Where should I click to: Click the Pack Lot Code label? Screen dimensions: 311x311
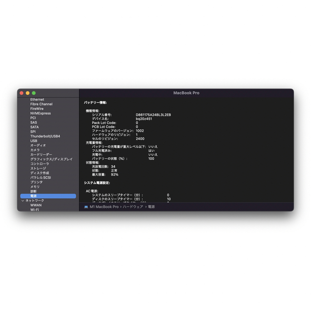pyautogui.click(x=104, y=123)
